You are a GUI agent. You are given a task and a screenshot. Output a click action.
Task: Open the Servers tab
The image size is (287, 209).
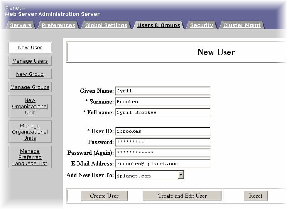[x=21, y=25]
